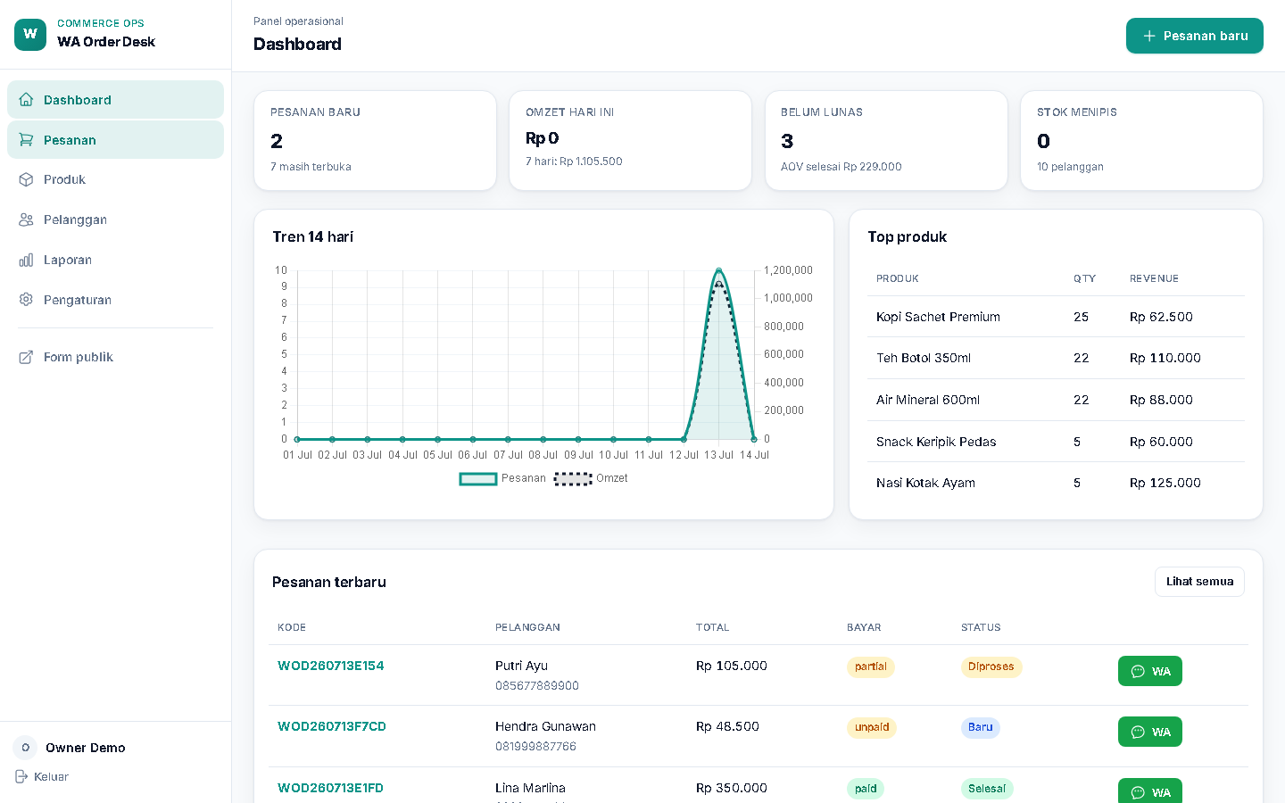Open order WOD260713F7CD

pos(332,726)
